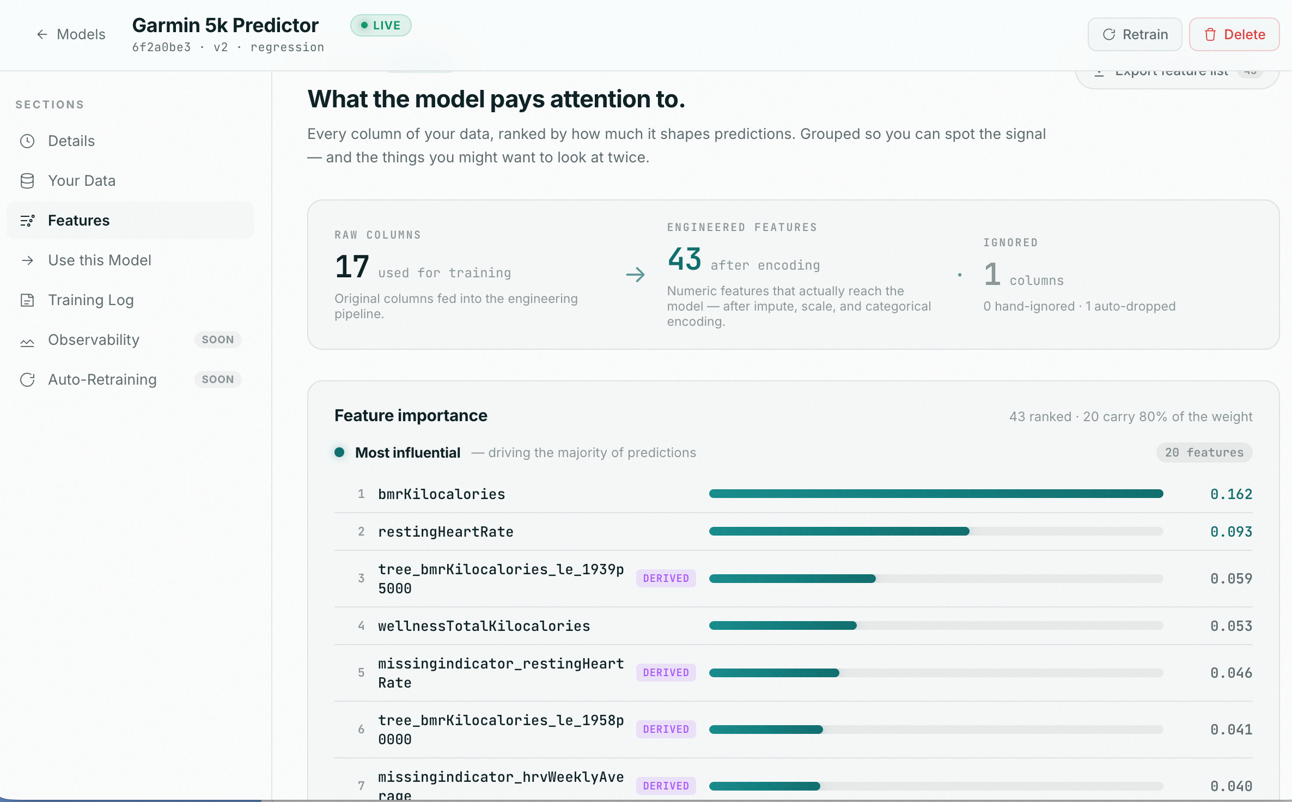This screenshot has height=802, width=1292.
Task: Select the wellnessTotalKilocalories feature row
Action: coord(793,625)
